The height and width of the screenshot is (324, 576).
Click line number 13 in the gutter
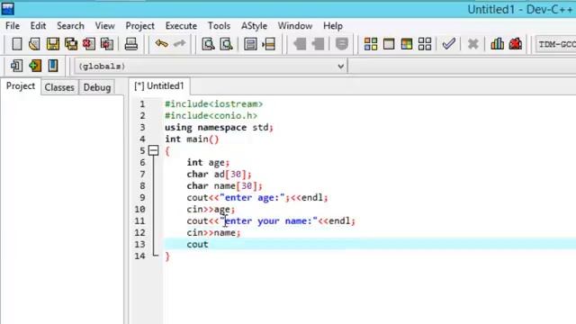[139, 244]
